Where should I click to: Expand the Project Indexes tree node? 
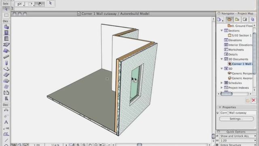click(222, 88)
